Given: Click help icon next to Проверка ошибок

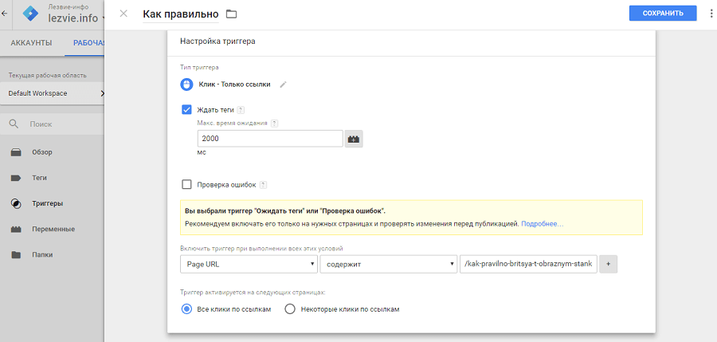Looking at the screenshot, I should (x=263, y=185).
